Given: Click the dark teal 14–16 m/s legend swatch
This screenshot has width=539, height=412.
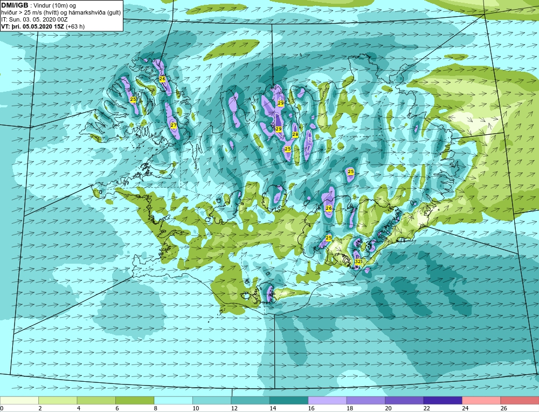Looking at the screenshot, I should click(x=289, y=400).
